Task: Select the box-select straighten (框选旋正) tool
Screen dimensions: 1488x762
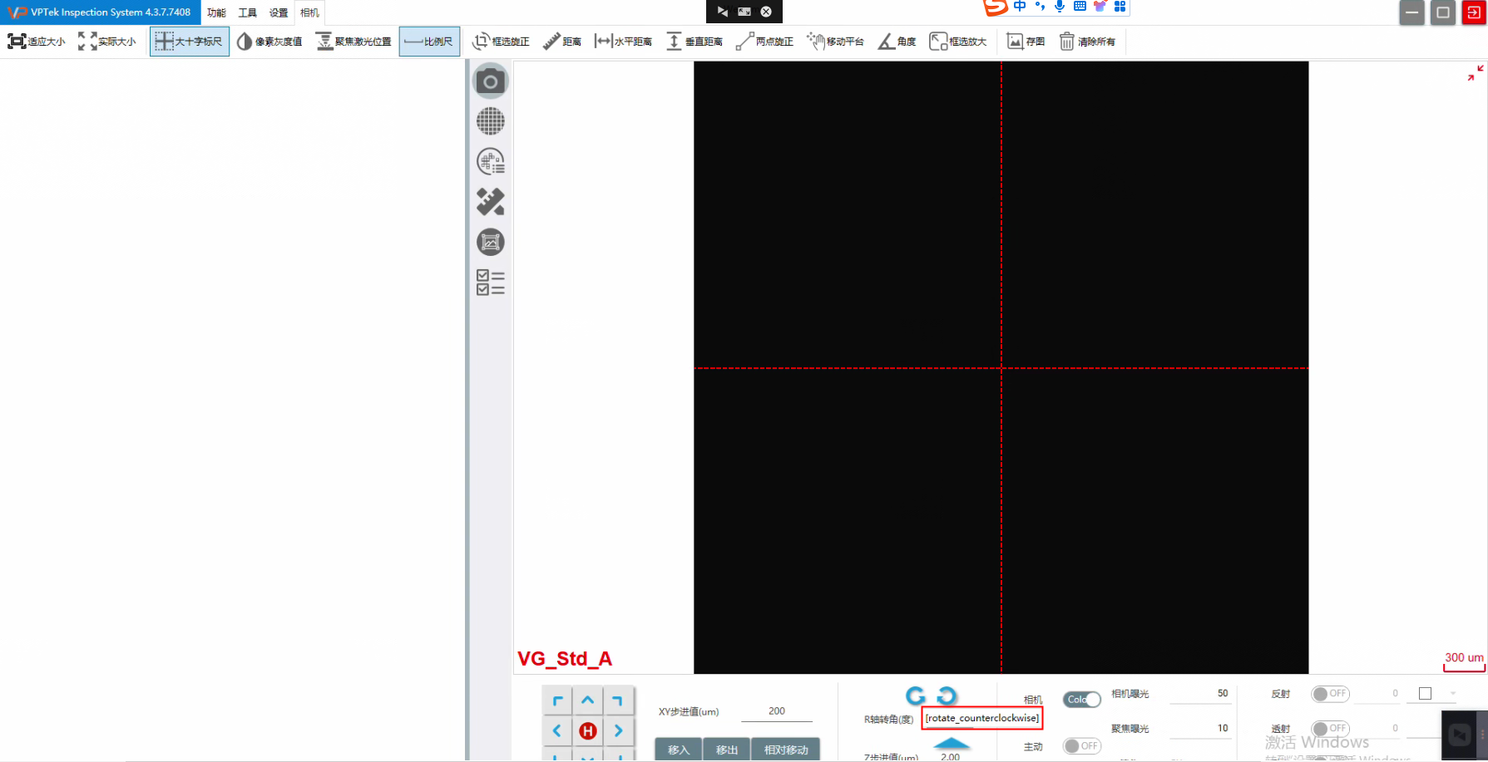Action: (x=501, y=42)
